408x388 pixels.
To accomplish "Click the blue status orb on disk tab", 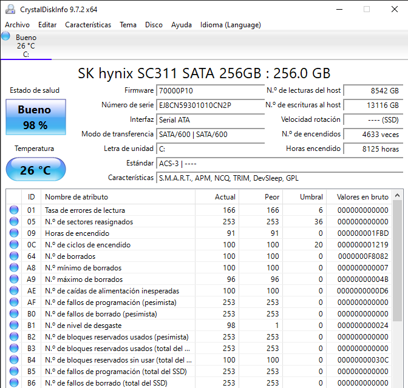I will coord(6,36).
